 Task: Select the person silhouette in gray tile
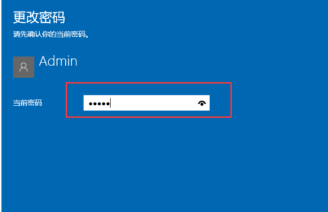(x=24, y=67)
